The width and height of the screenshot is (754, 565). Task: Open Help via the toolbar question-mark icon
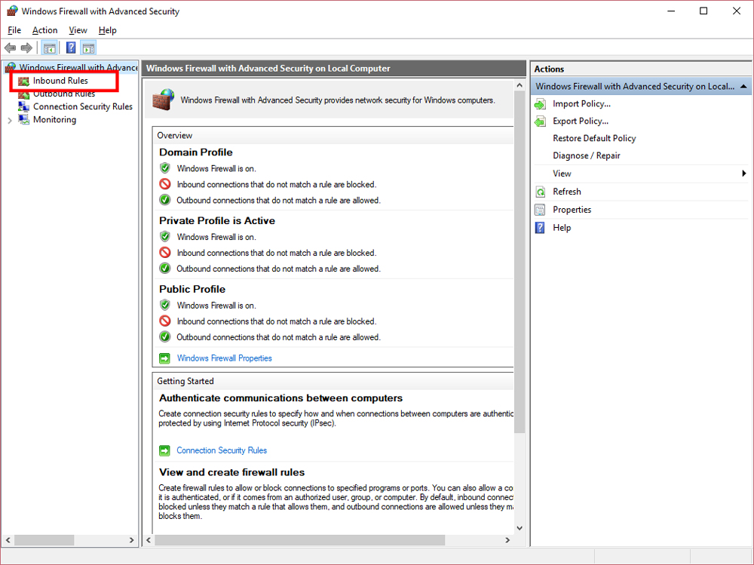[71, 48]
